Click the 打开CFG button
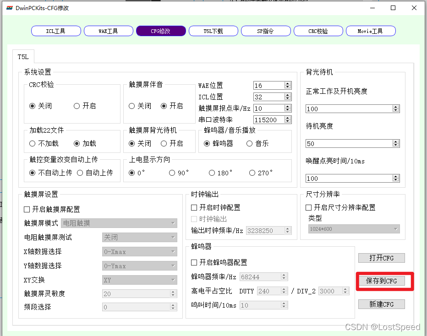 (x=381, y=258)
